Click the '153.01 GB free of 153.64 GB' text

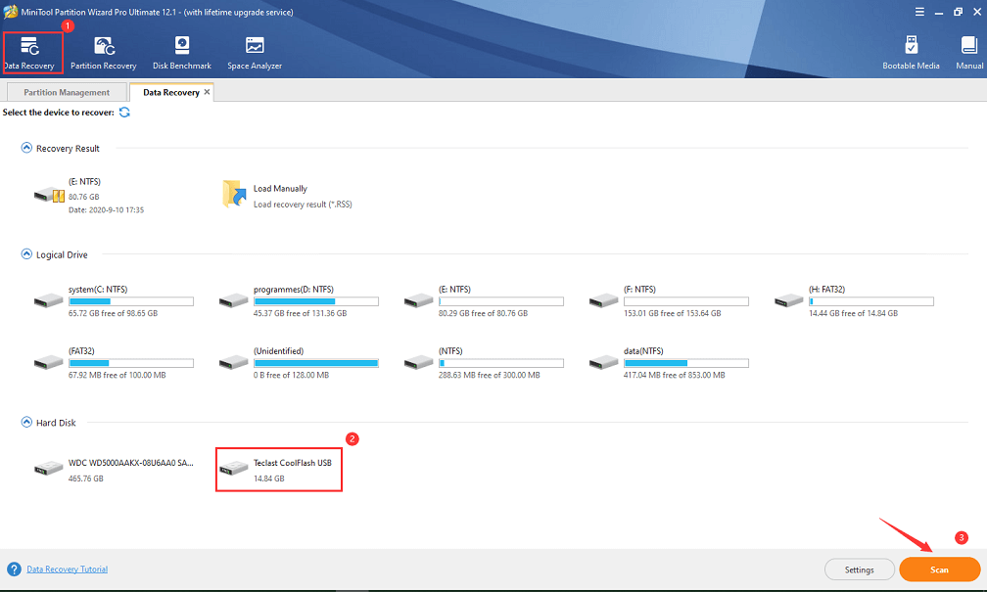pyautogui.click(x=673, y=313)
